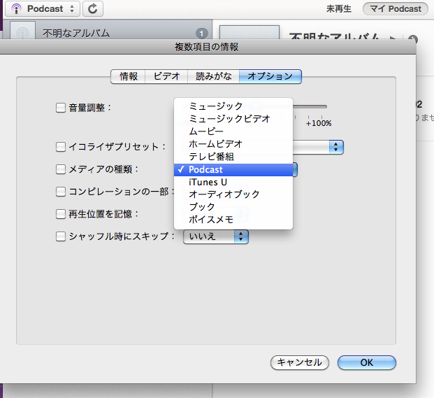Click the album artwork thumbnail at right
The width and height of the screenshot is (434, 398).
249,32
